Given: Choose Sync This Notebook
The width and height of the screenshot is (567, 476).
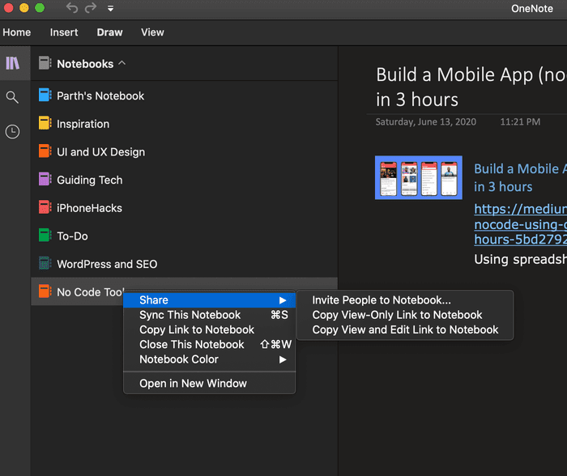Looking at the screenshot, I should (209, 315).
